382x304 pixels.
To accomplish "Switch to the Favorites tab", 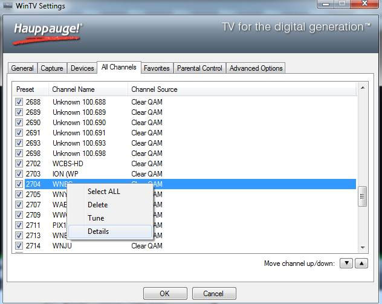I will [x=157, y=68].
